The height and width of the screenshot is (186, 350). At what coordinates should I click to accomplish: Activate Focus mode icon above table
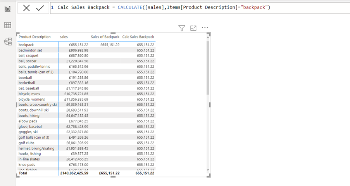[193, 28]
